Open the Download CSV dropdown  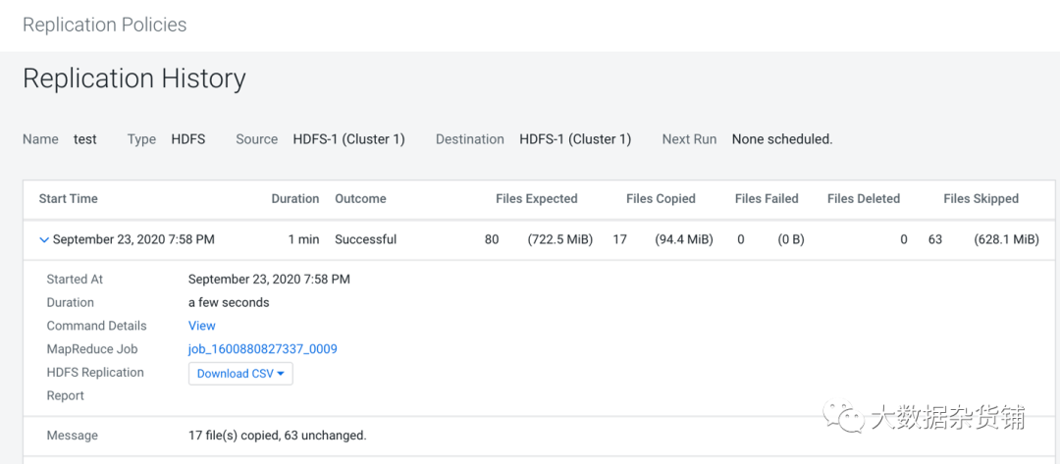(x=240, y=374)
